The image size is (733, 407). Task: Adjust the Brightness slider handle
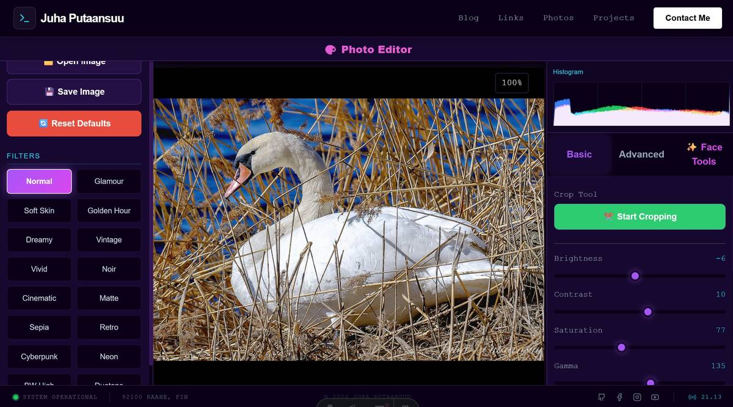click(635, 276)
